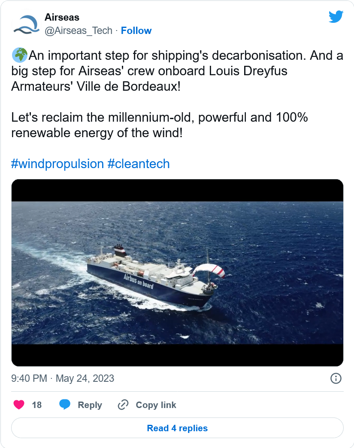Follow the Airseas_Tech account
This screenshot has height=448, width=354.
click(136, 31)
